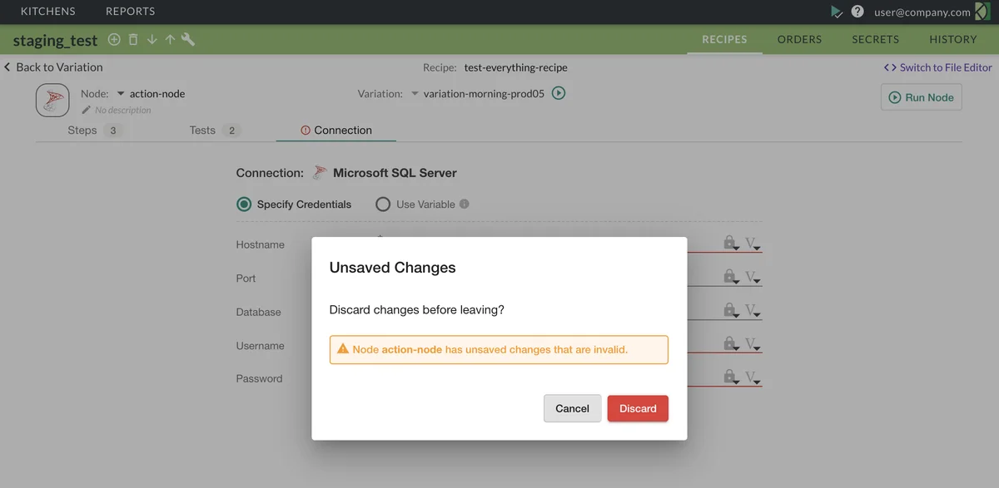Click the down arrow icon beside staging_test

152,40
